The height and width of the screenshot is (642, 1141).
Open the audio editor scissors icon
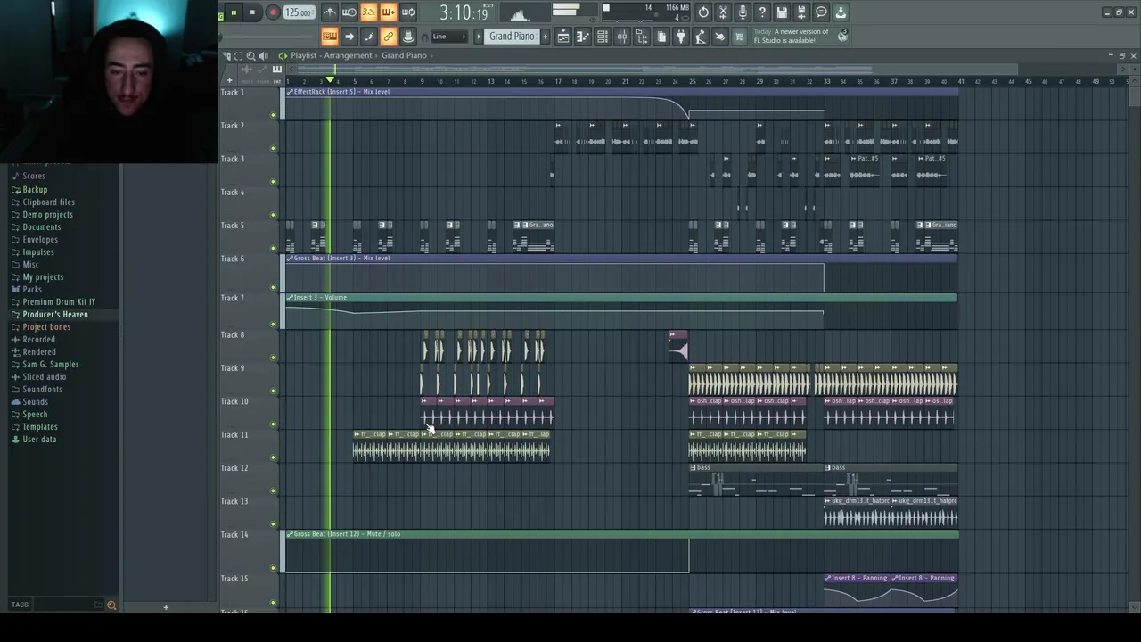723,12
